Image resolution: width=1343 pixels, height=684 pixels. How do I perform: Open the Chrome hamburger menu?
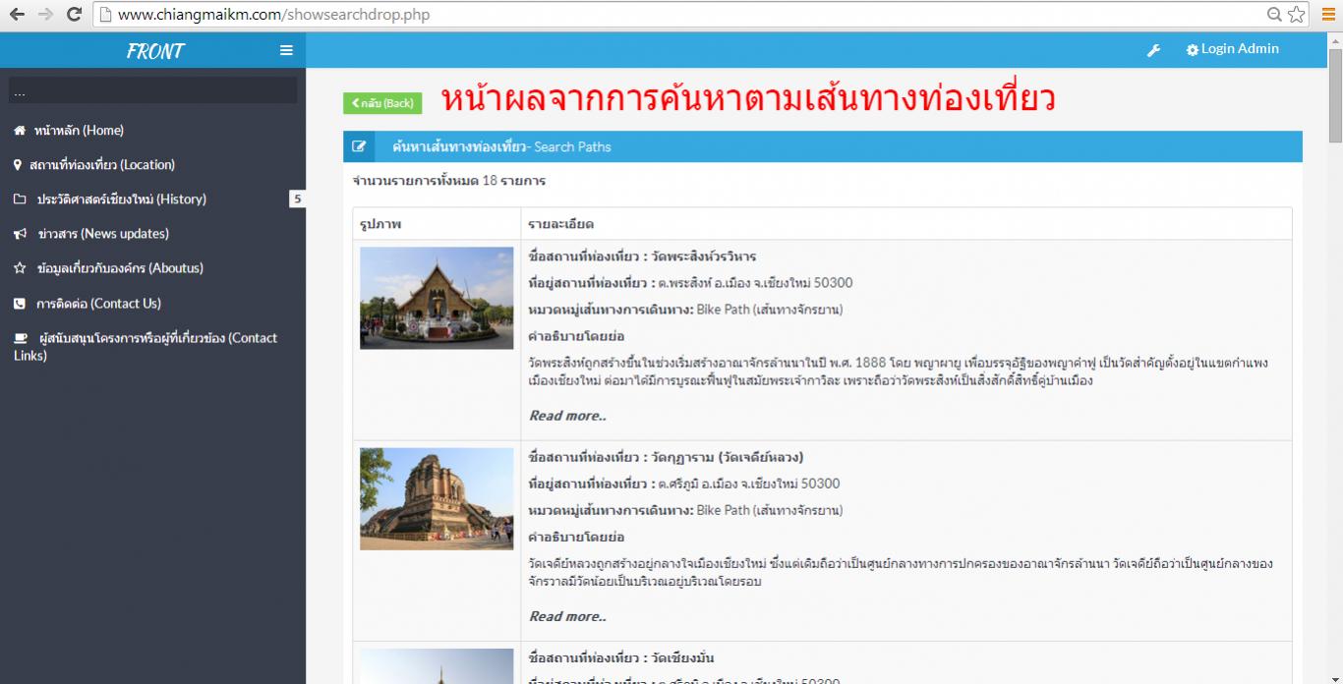pyautogui.click(x=1327, y=15)
